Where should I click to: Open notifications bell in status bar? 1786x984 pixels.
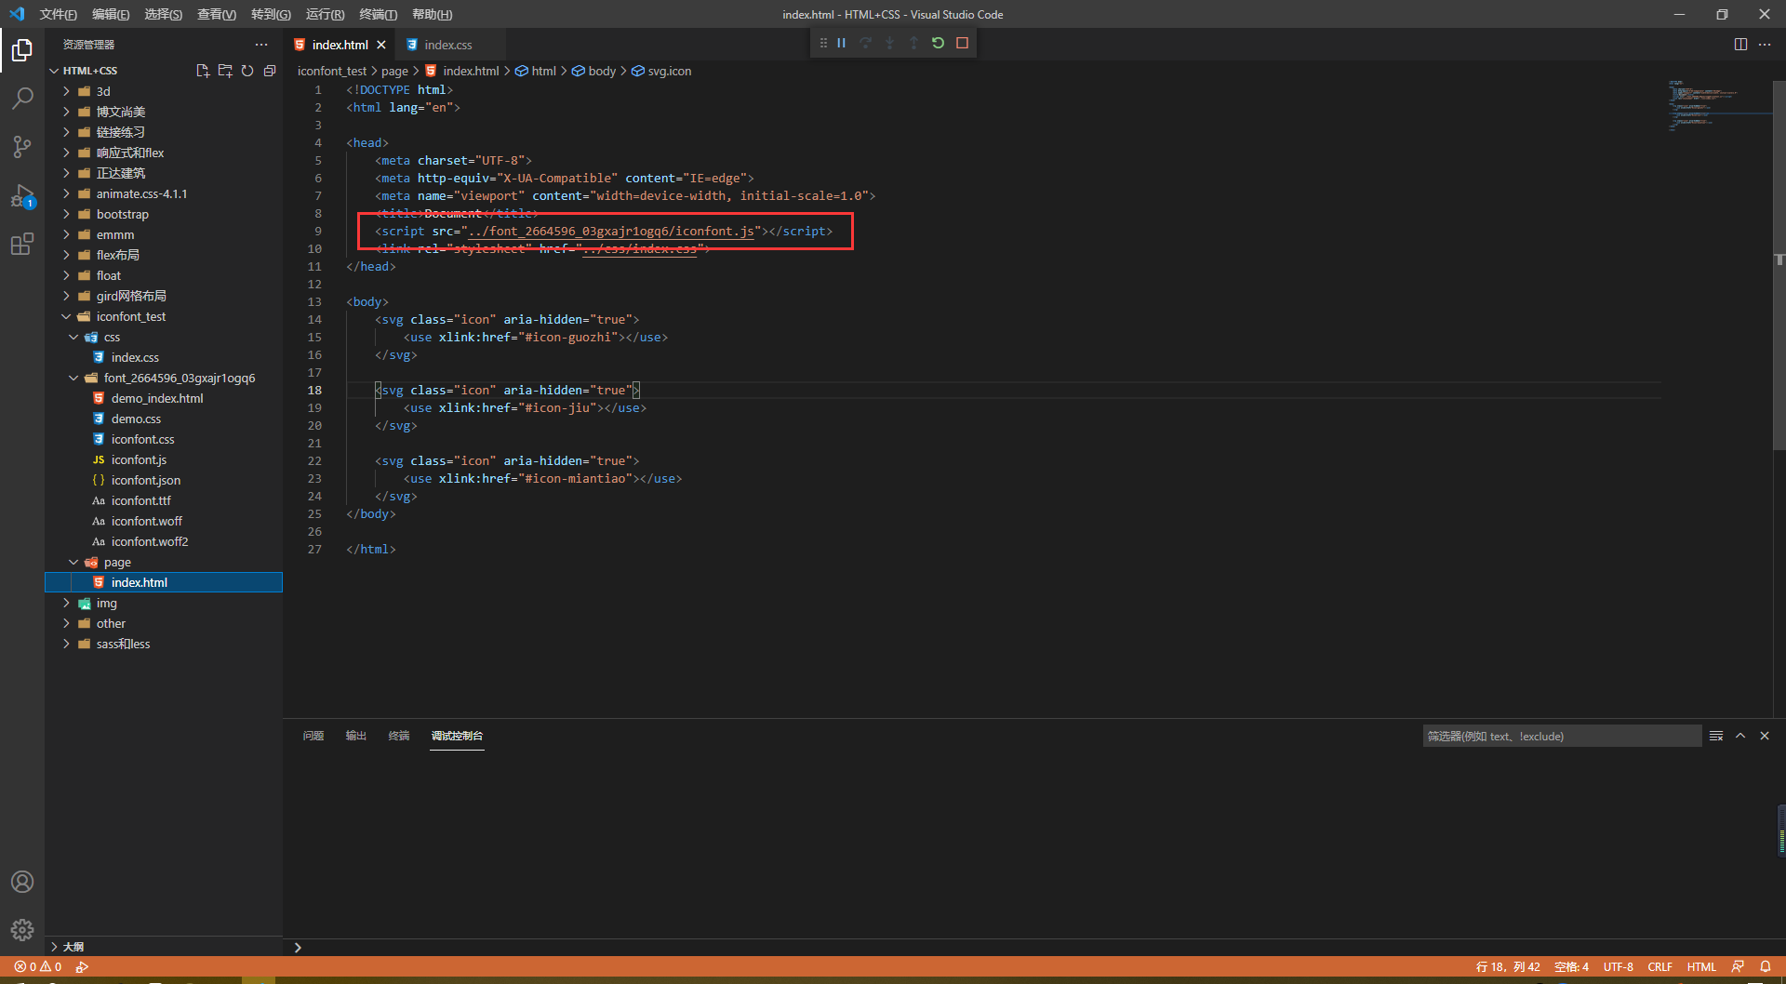[1765, 966]
